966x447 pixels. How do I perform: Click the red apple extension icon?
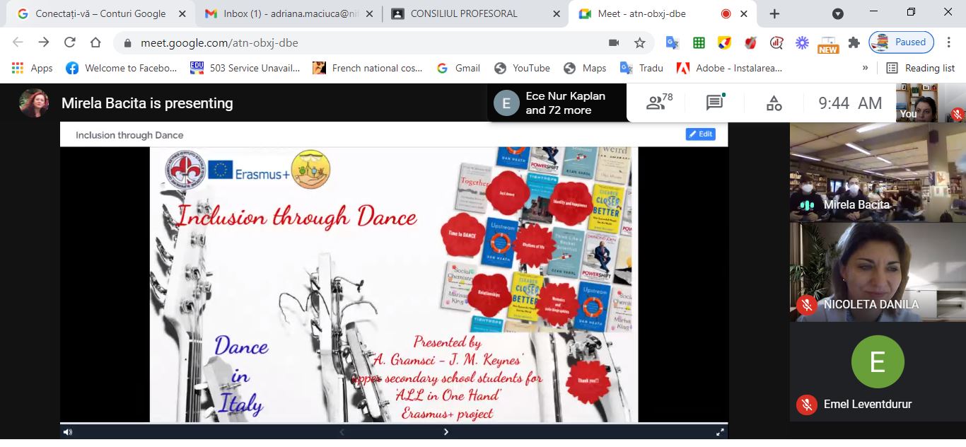pos(750,42)
